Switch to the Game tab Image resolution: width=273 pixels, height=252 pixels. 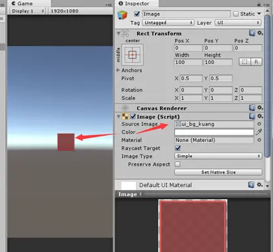[x=29, y=4]
